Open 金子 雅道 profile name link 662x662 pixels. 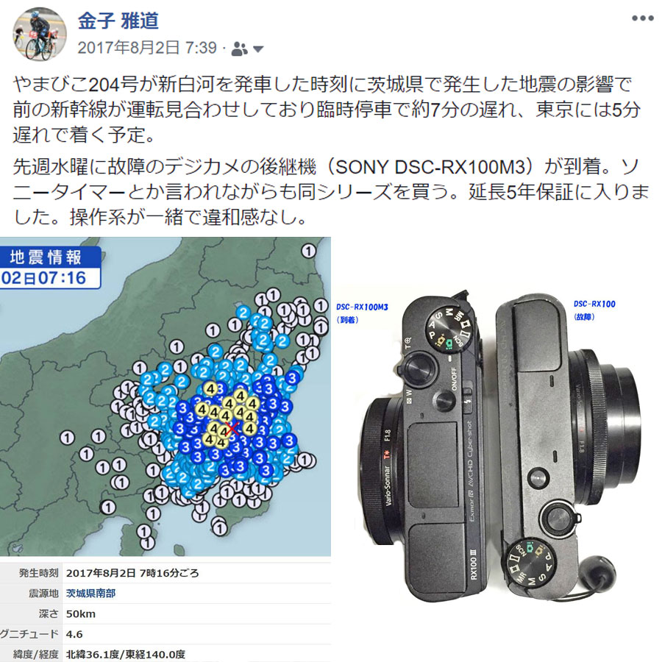coord(118,21)
